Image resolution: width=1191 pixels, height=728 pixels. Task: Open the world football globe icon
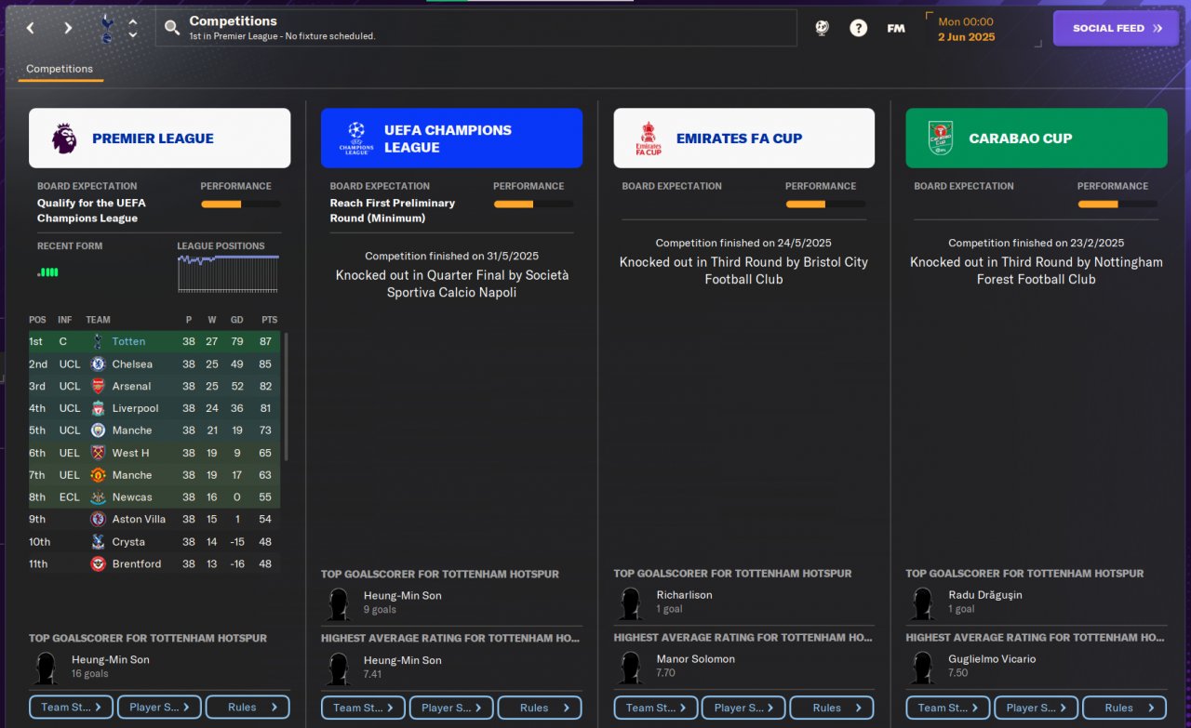coord(822,28)
